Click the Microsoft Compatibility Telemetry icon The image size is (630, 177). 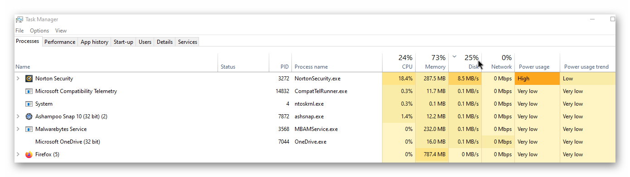coord(29,91)
